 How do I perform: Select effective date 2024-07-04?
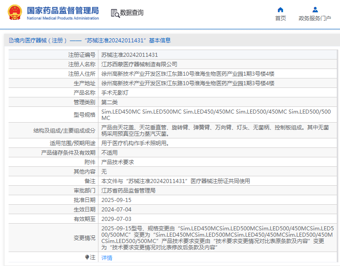coord(116,210)
